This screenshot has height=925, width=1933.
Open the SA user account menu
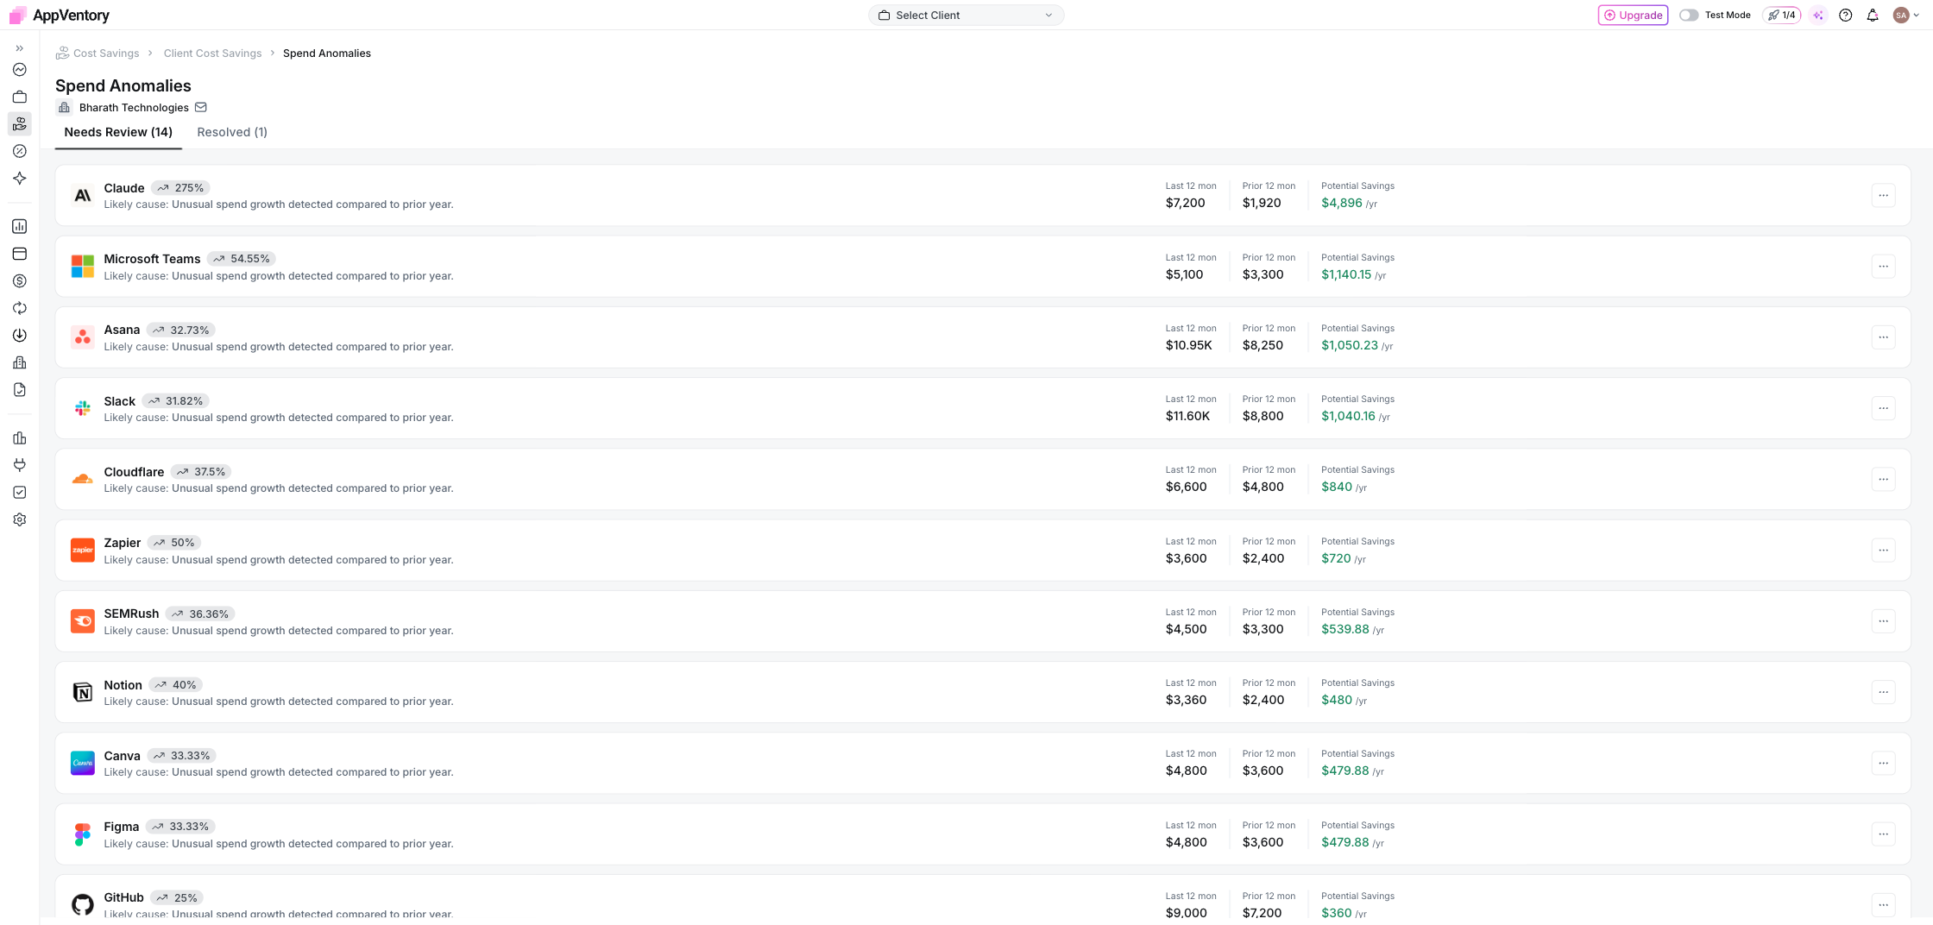[x=1905, y=16]
